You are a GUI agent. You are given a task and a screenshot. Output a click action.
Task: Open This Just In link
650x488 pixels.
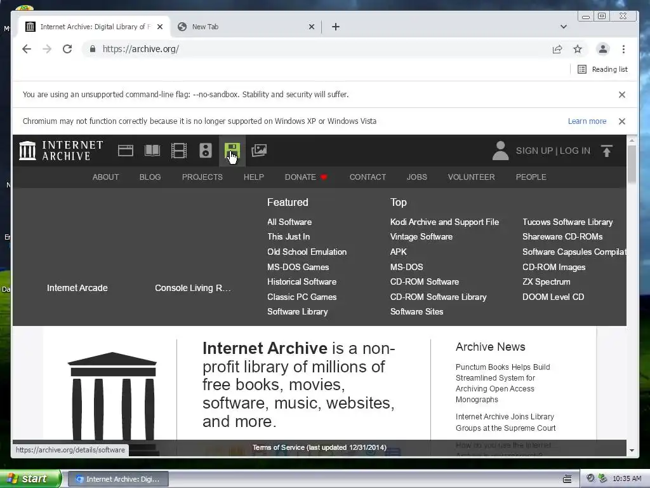click(289, 236)
